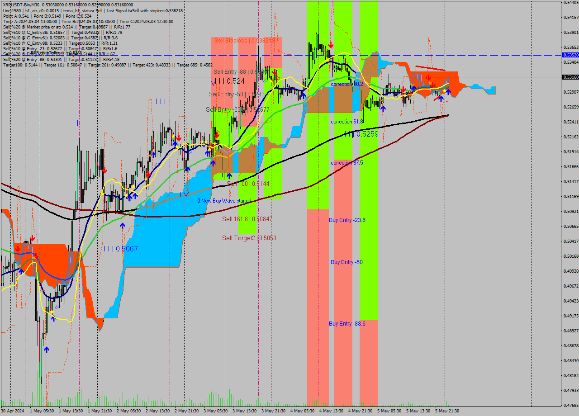579x416 pixels.
Task: Click the 'correction 87.5' label
Action: [347, 163]
